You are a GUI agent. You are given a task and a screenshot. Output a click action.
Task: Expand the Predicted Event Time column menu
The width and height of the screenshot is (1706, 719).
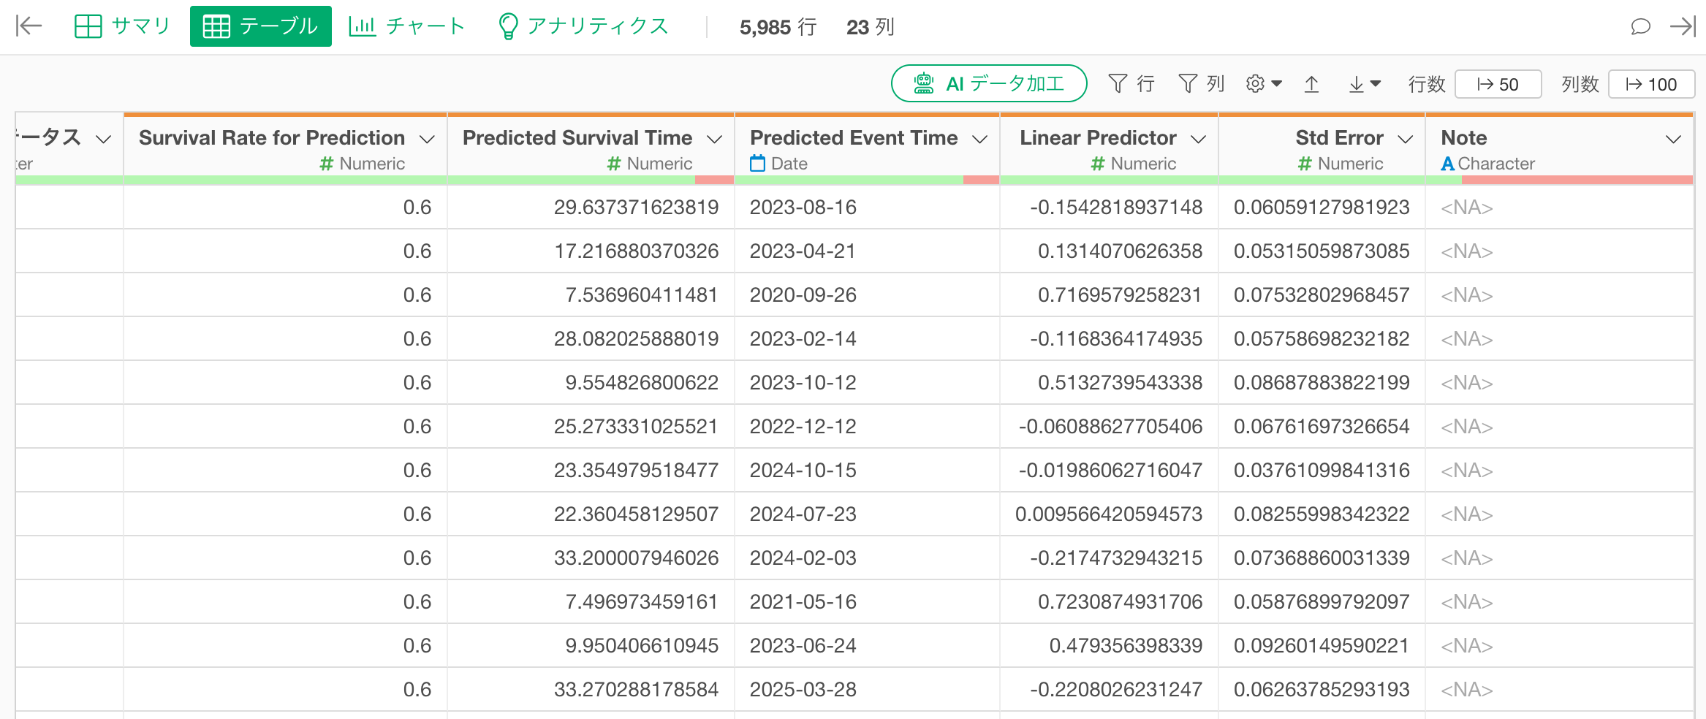tap(980, 139)
